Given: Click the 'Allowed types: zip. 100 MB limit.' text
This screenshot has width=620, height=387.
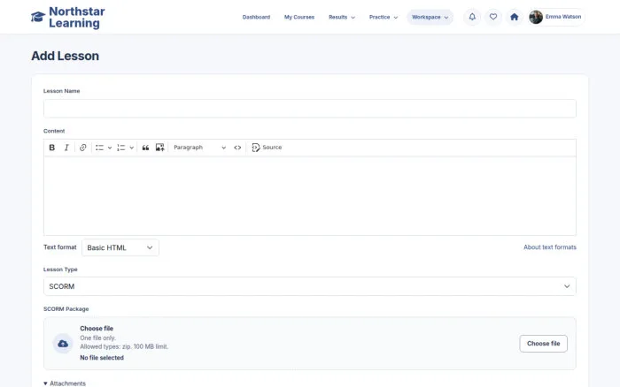Looking at the screenshot, I should (x=124, y=346).
